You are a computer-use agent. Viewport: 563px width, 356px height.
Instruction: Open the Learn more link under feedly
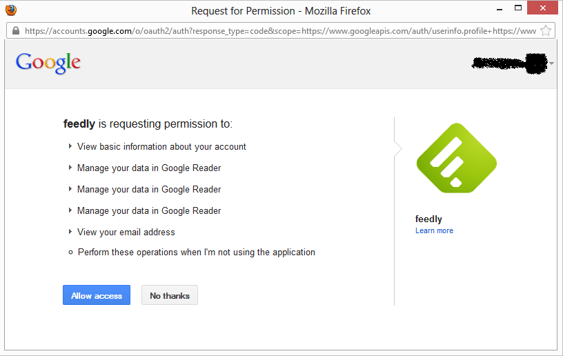(x=434, y=230)
